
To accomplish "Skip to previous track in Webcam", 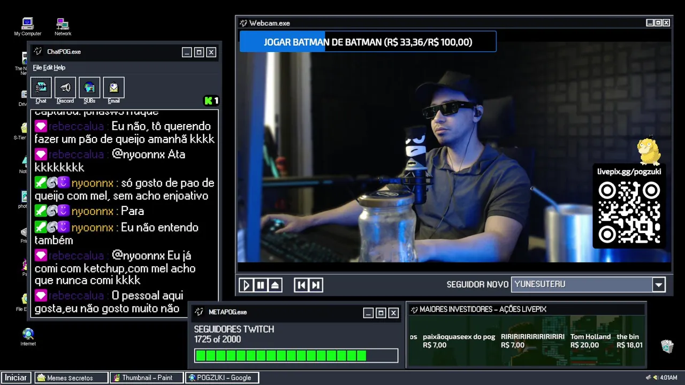I will click(301, 285).
